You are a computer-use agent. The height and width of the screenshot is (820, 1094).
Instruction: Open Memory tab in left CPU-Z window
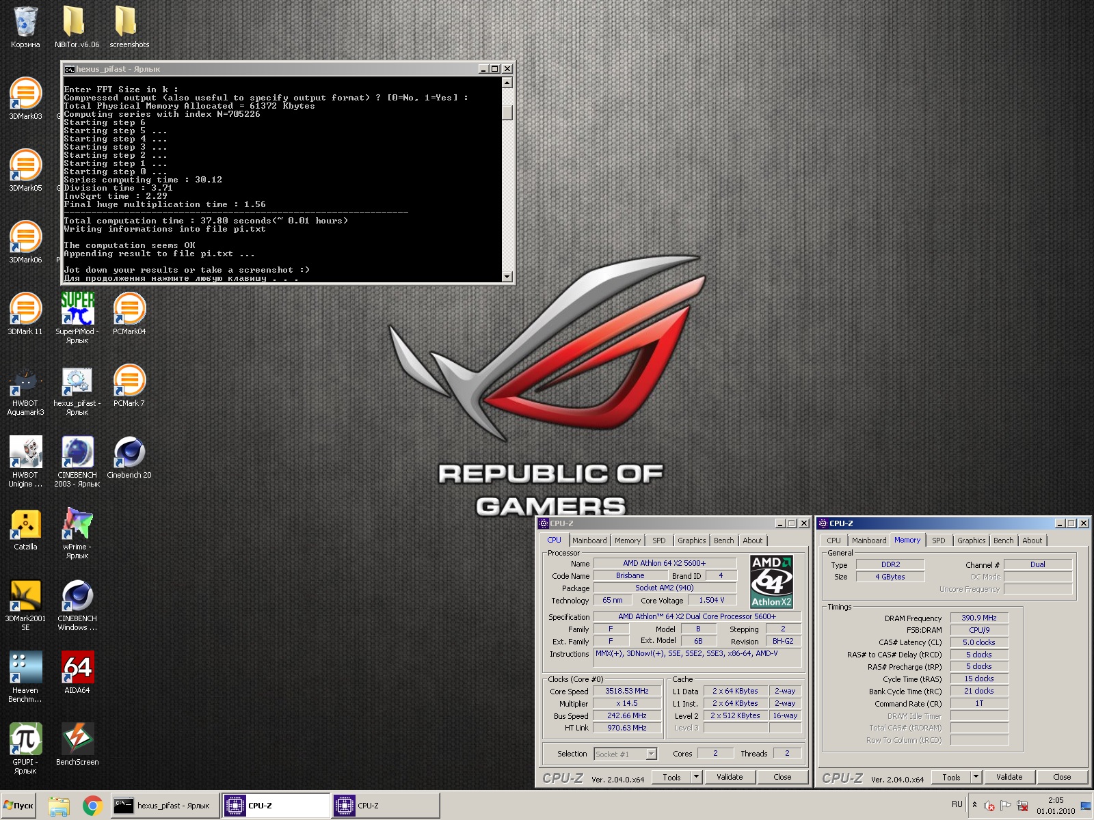pyautogui.click(x=628, y=541)
